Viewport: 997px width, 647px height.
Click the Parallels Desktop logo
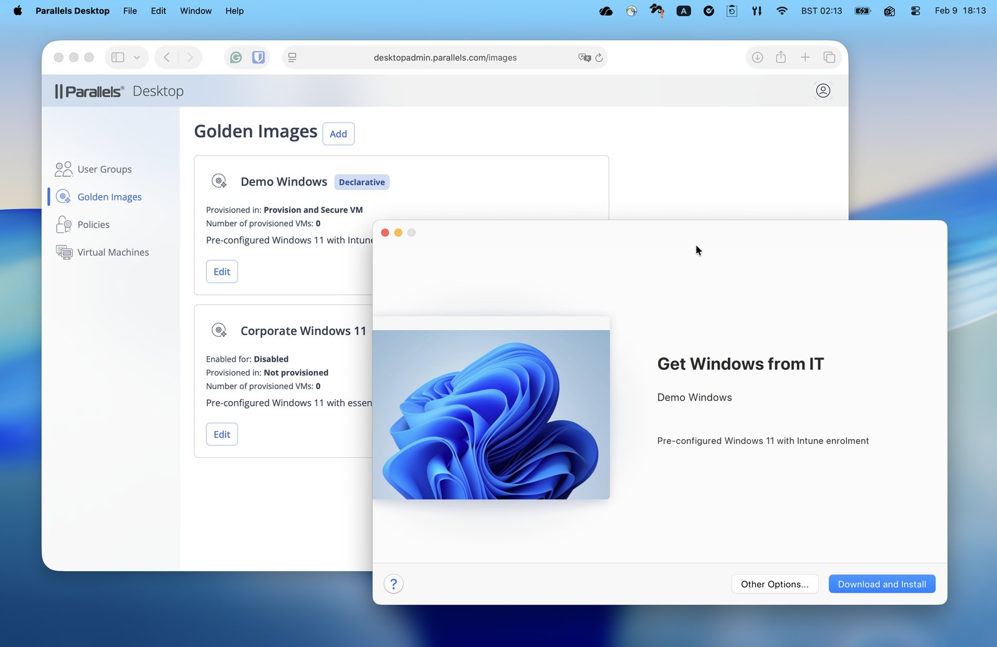click(119, 91)
